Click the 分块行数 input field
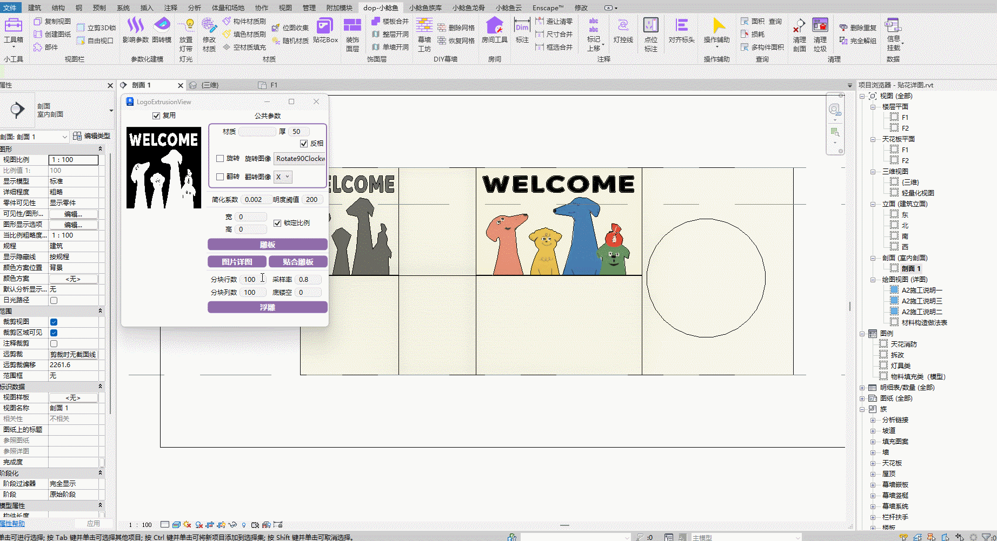Viewport: 997px width, 541px height. [x=253, y=280]
